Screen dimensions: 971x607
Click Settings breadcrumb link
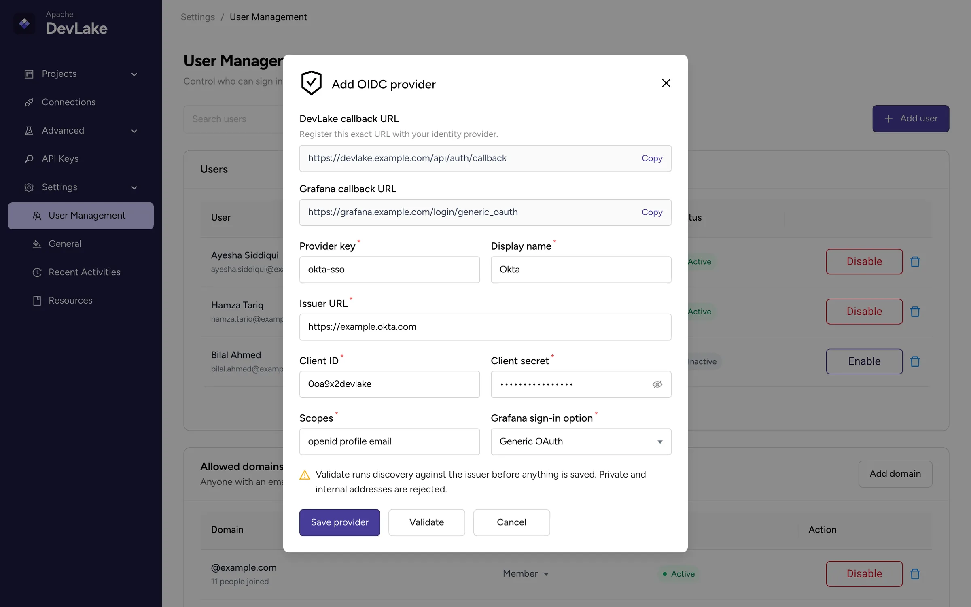[x=197, y=17]
